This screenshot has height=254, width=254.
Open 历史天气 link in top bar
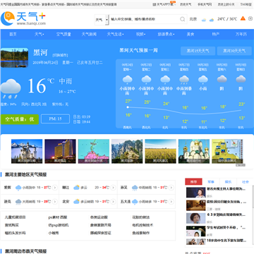[x=186, y=4]
